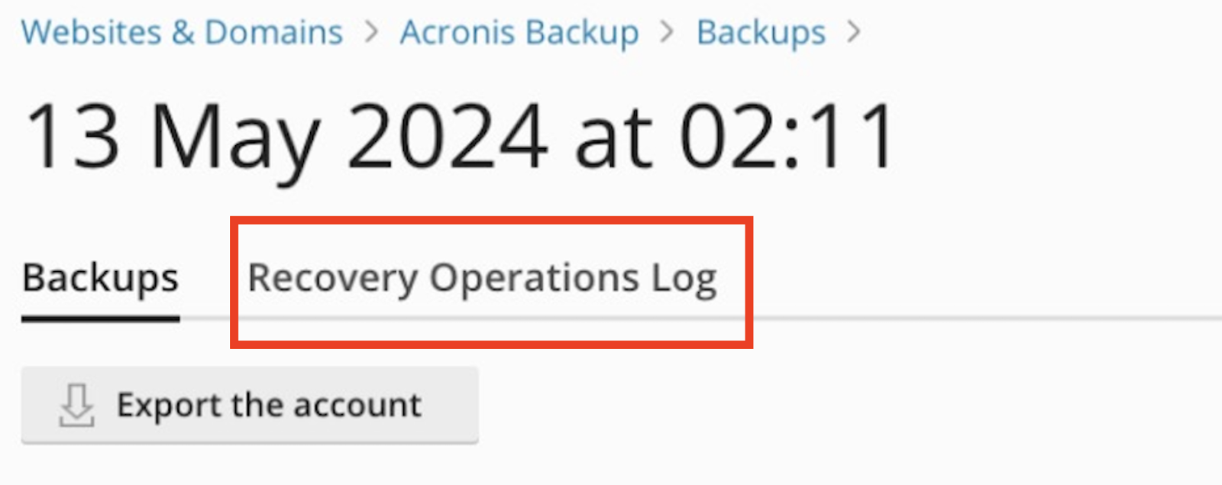The width and height of the screenshot is (1222, 485).
Task: Click the chevron after the Backups breadcrumb
Action: pos(854,32)
